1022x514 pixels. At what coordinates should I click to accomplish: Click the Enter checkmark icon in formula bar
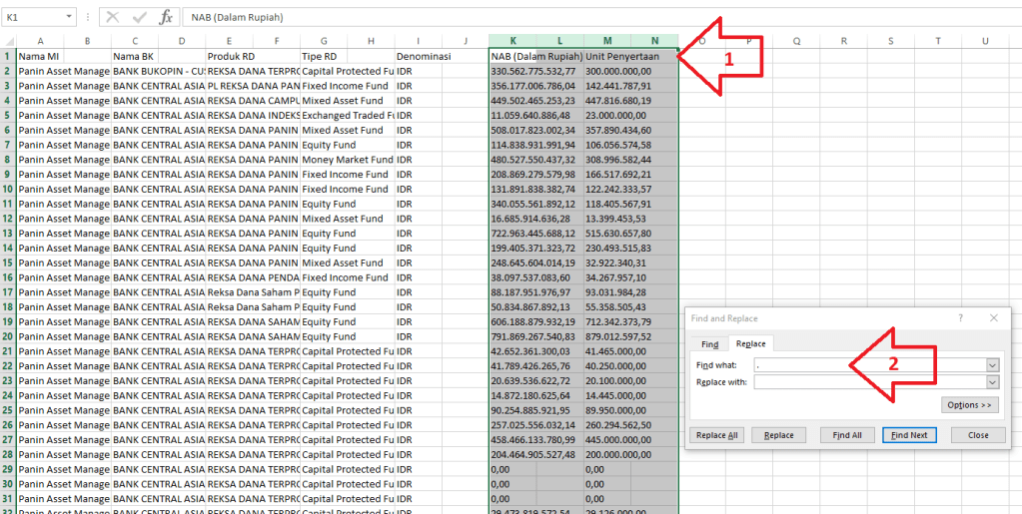tap(139, 18)
